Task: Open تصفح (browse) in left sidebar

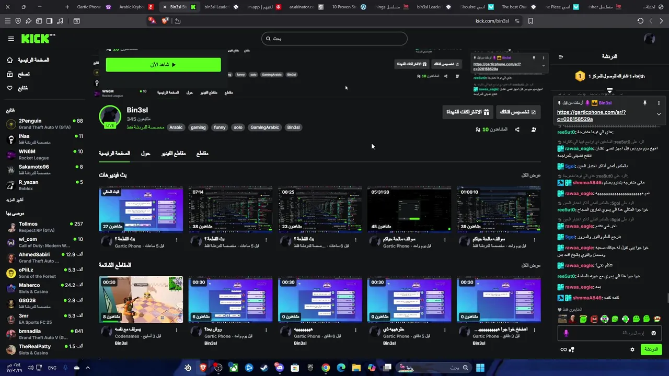Action: click(x=18, y=74)
